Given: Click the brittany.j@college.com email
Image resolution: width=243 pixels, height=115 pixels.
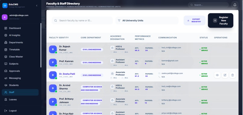Looking at the screenshot, I should [171, 100].
